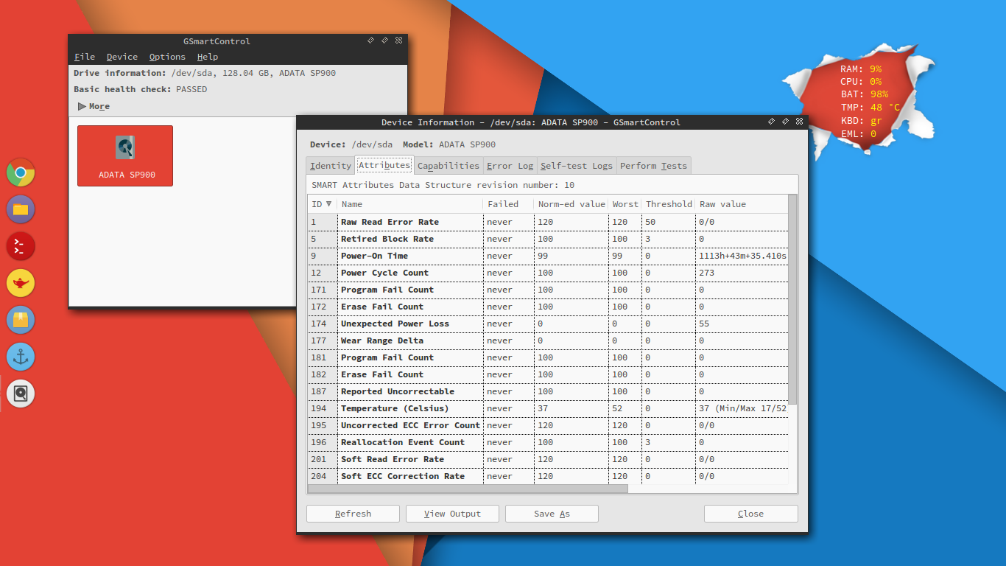This screenshot has height=566, width=1006.
Task: Open the Error Log tab
Action: click(x=510, y=166)
